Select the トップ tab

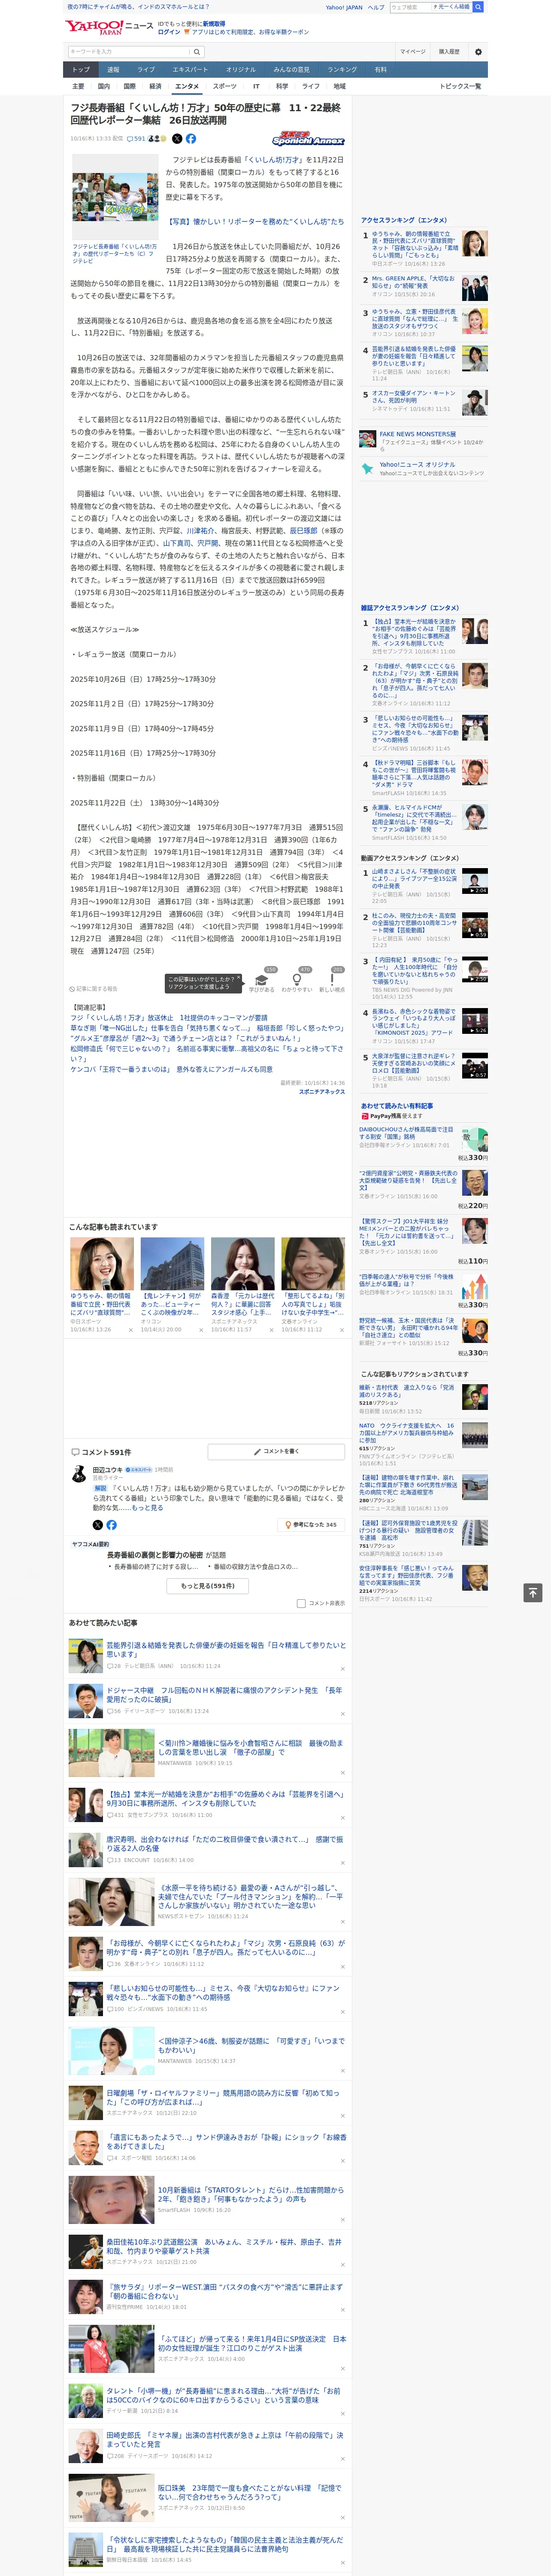coord(81,70)
